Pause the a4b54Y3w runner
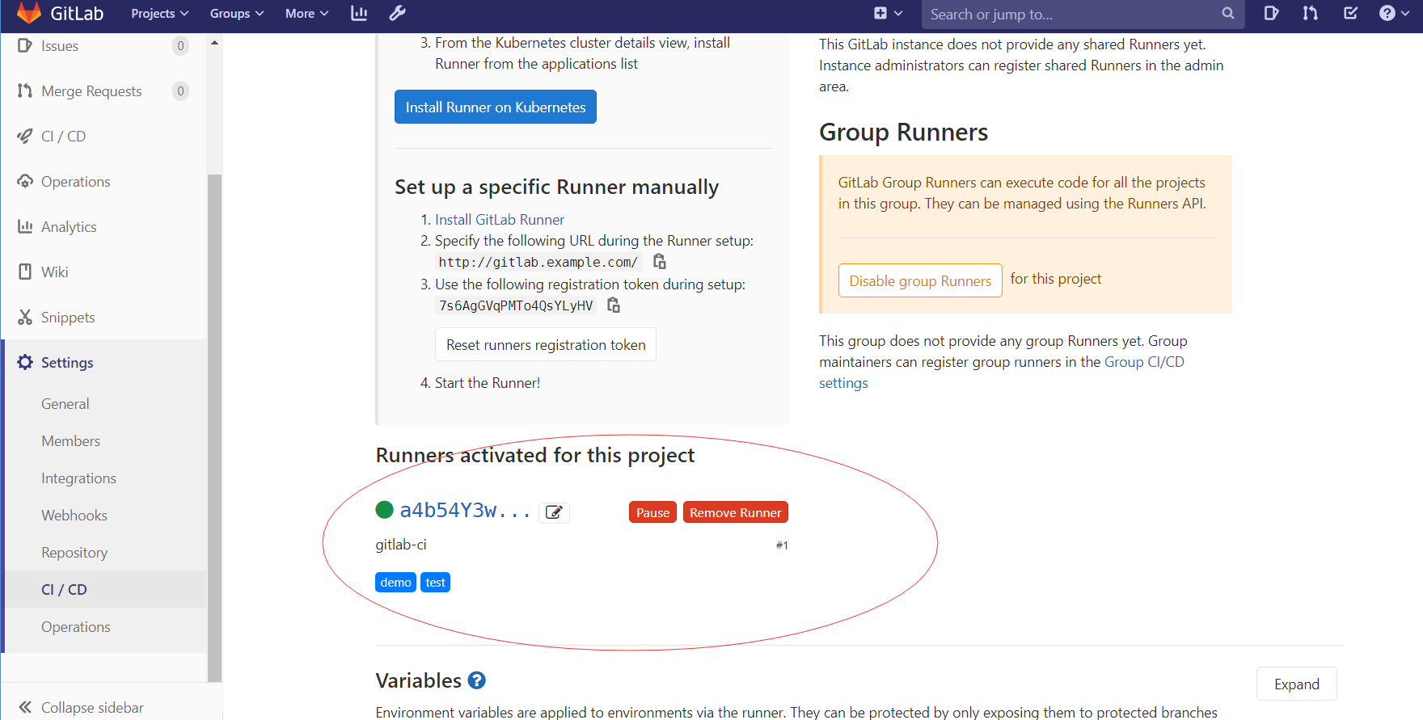The width and height of the screenshot is (1423, 720). tap(652, 512)
